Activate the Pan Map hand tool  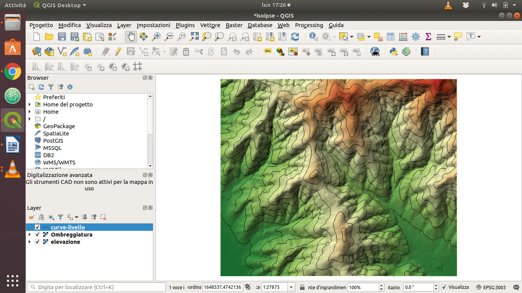click(131, 37)
